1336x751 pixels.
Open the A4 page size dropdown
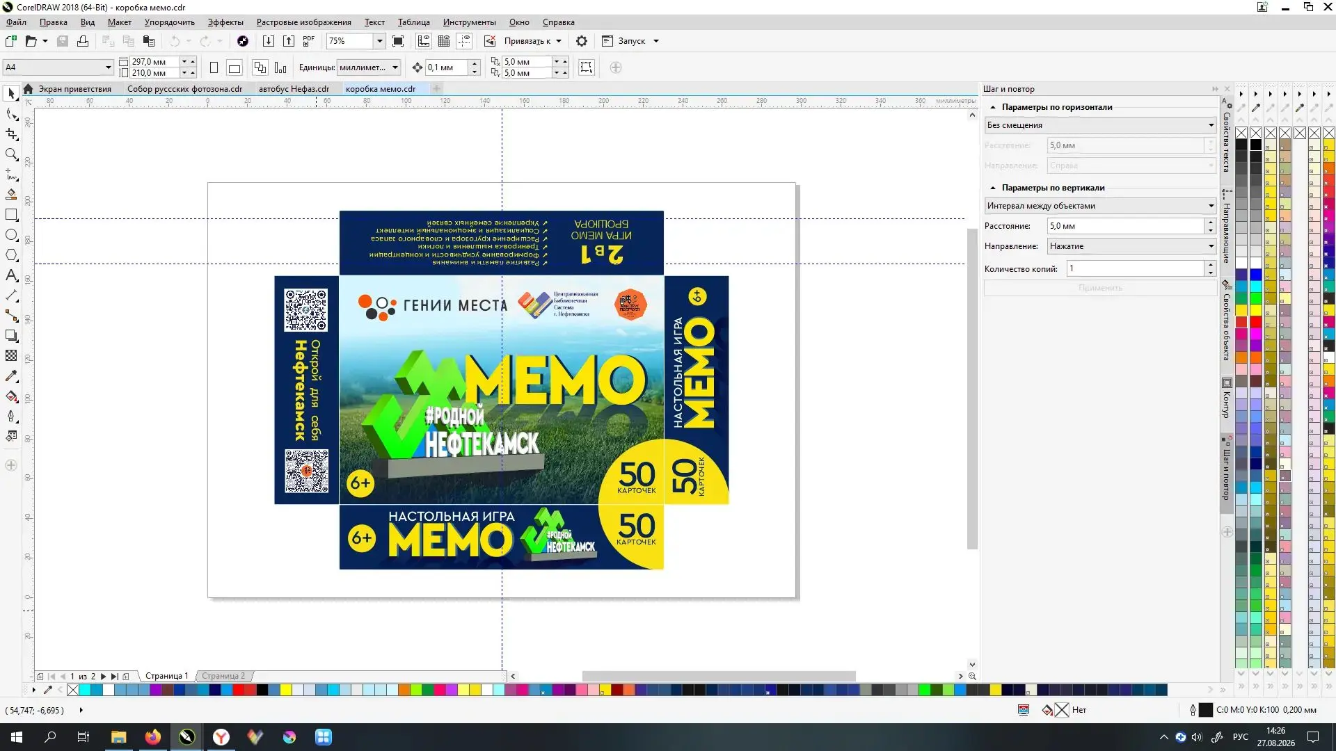click(108, 67)
